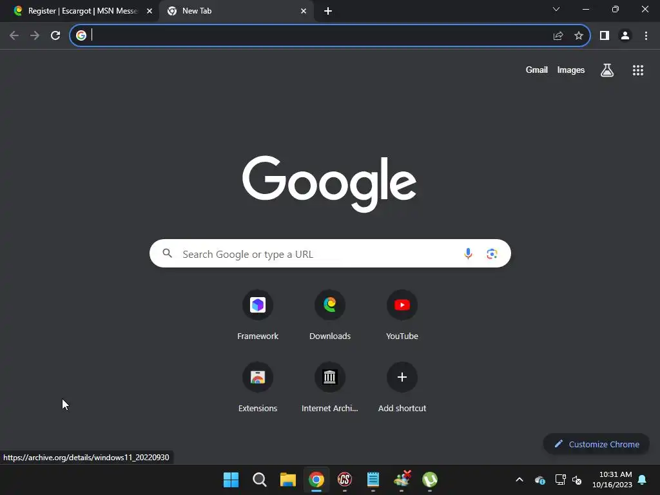Image resolution: width=660 pixels, height=495 pixels.
Task: Bookmark this tab with the star icon
Action: pos(579,36)
